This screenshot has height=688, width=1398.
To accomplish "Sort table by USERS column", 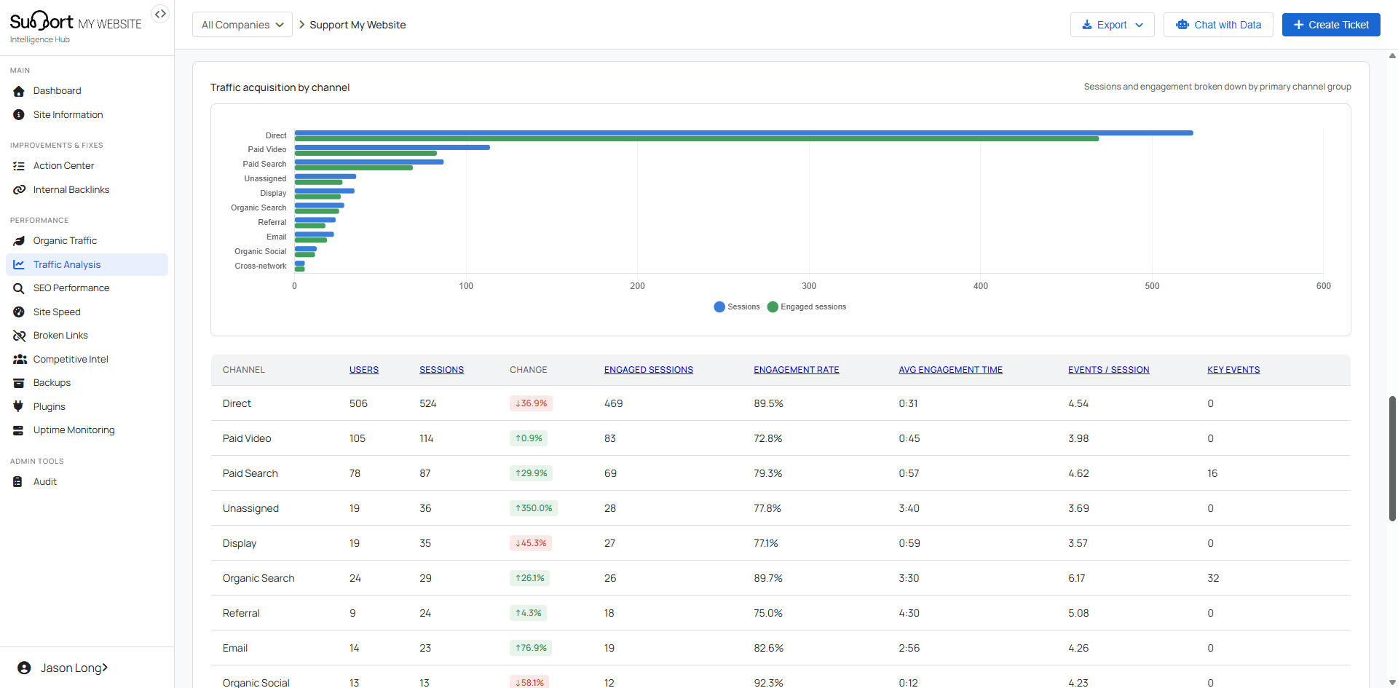I will 364,370.
